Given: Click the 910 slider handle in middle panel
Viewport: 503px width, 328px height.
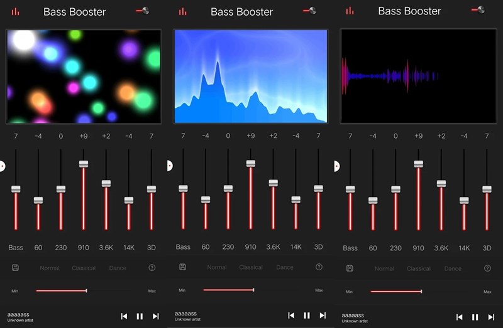Looking at the screenshot, I should point(251,164).
